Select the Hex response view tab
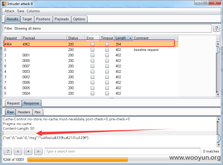The width and height of the screenshot is (223, 165). (38, 112)
